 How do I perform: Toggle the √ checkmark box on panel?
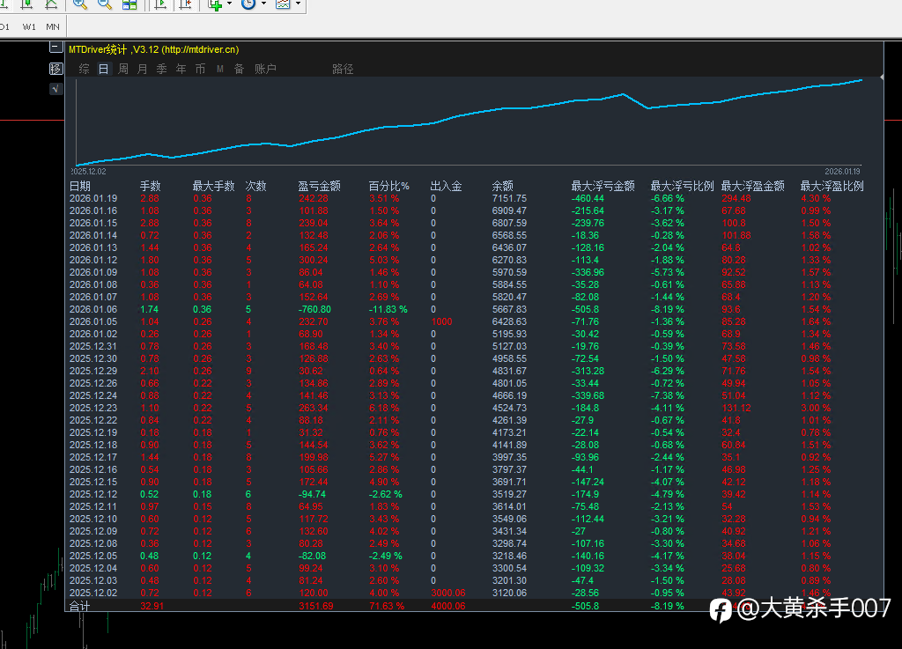[56, 89]
